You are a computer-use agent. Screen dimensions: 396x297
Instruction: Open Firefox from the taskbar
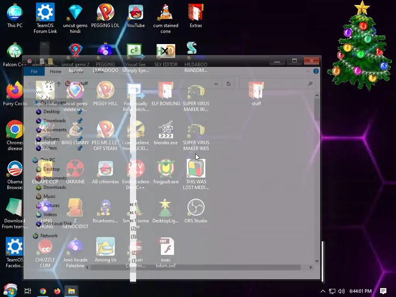click(x=57, y=291)
